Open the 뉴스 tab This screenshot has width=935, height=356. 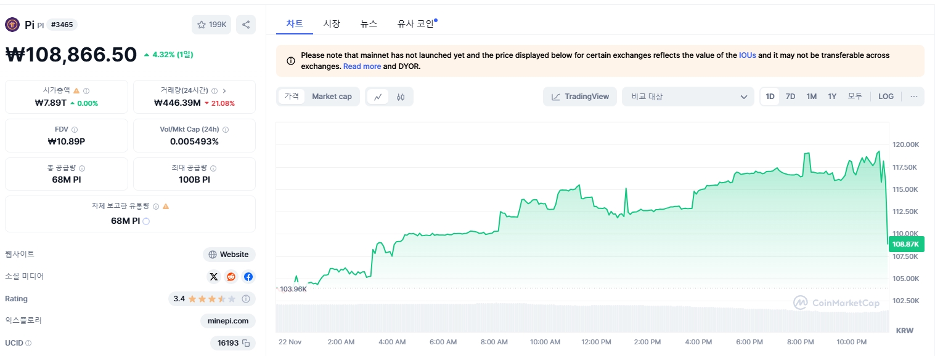tap(369, 23)
